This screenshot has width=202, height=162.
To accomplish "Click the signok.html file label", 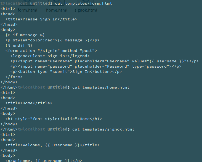I will (86, 10).
